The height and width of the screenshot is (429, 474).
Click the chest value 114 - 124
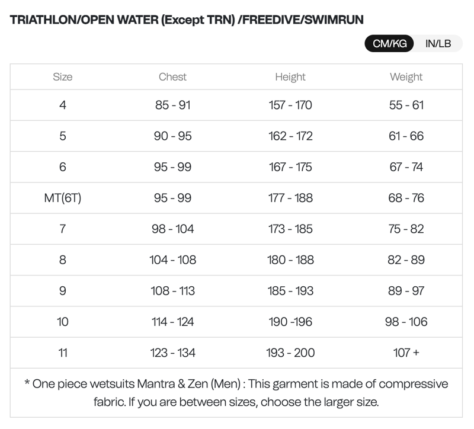click(x=172, y=322)
